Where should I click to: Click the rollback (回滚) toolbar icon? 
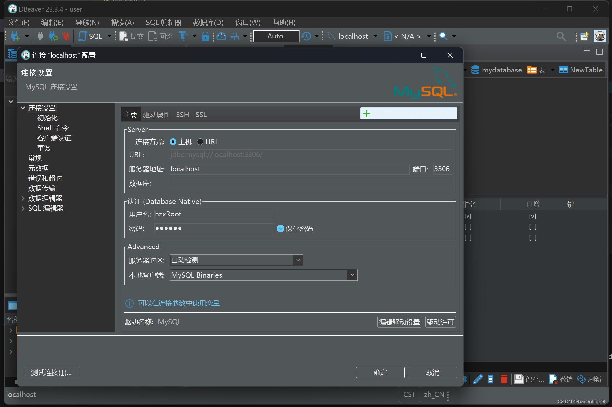coord(153,36)
